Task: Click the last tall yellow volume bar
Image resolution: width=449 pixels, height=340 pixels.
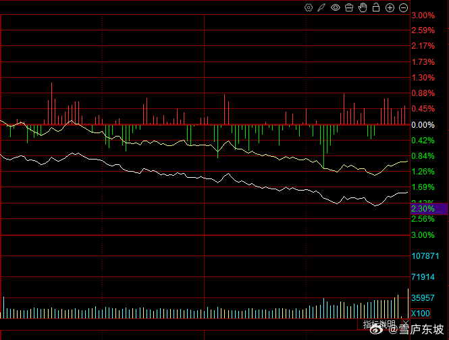Action: (408, 303)
